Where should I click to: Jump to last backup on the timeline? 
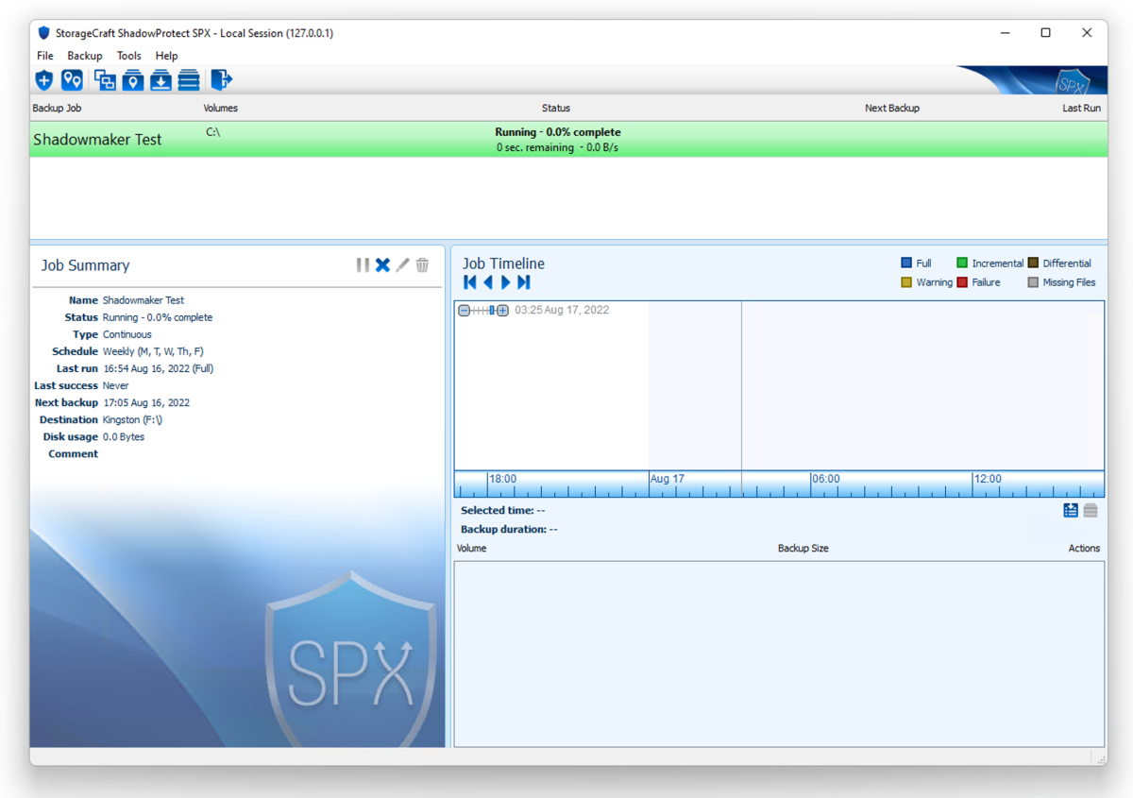click(524, 282)
